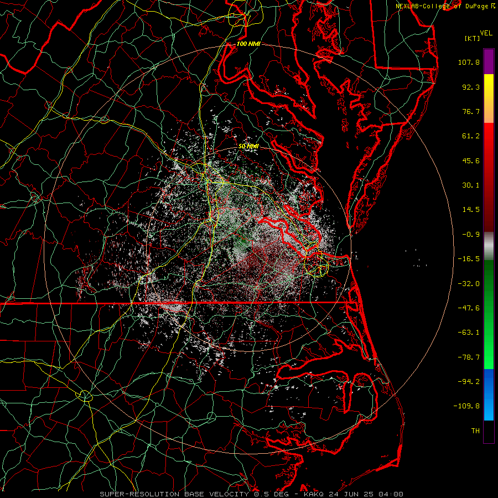Click the purple segment of velocity color bar
The height and width of the screenshot is (498, 498).
point(489,61)
